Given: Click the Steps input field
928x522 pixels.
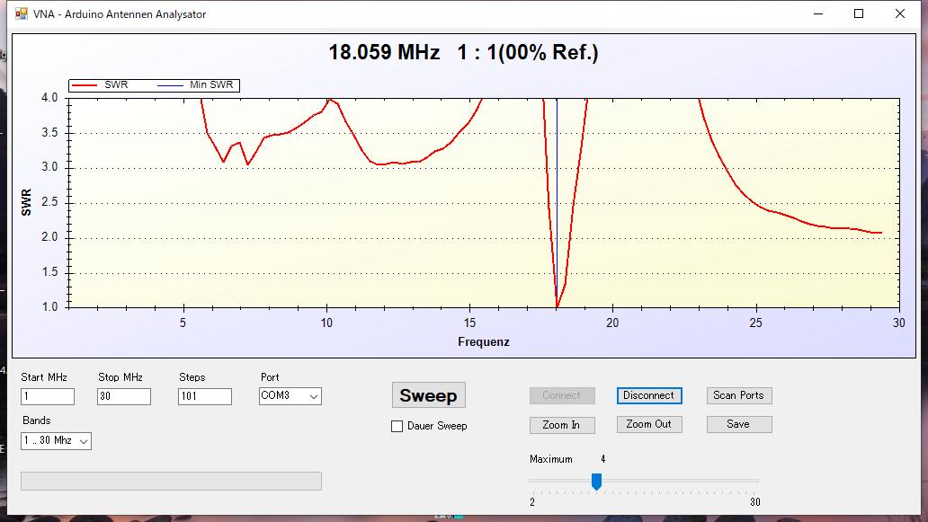Looking at the screenshot, I should point(205,397).
